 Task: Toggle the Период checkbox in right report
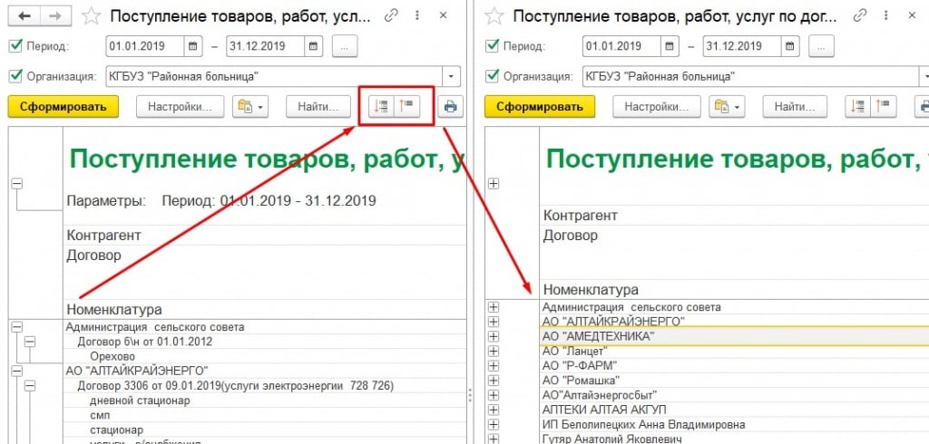pyautogui.click(x=493, y=46)
